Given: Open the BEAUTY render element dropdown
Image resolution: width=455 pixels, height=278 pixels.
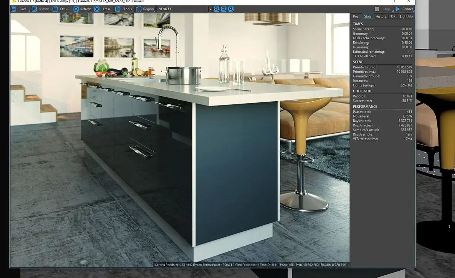Looking at the screenshot, I should pyautogui.click(x=185, y=9).
